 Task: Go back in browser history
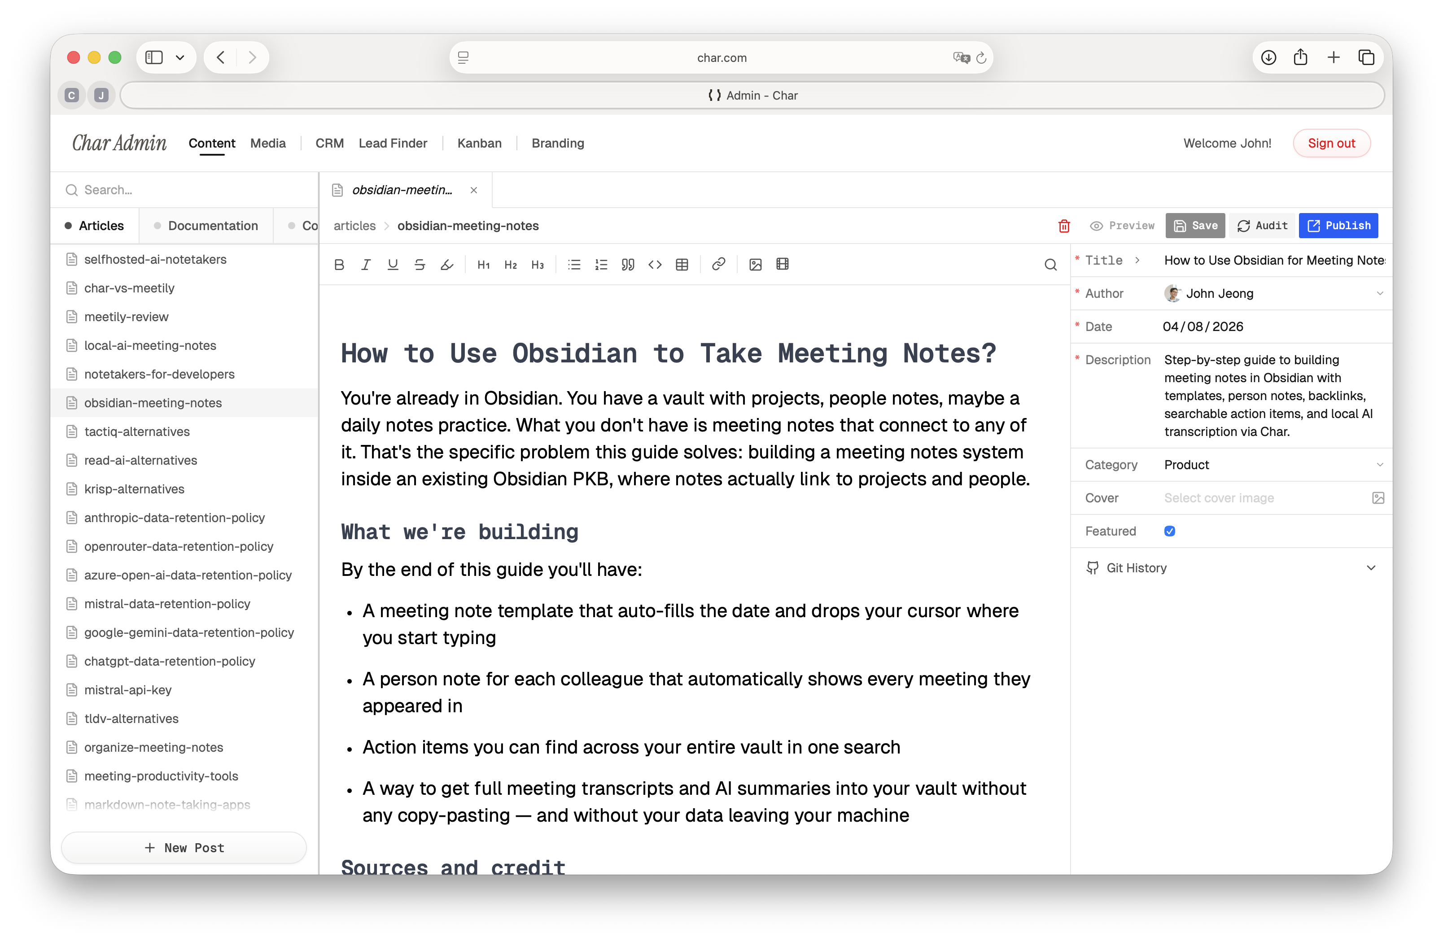pos(221,57)
